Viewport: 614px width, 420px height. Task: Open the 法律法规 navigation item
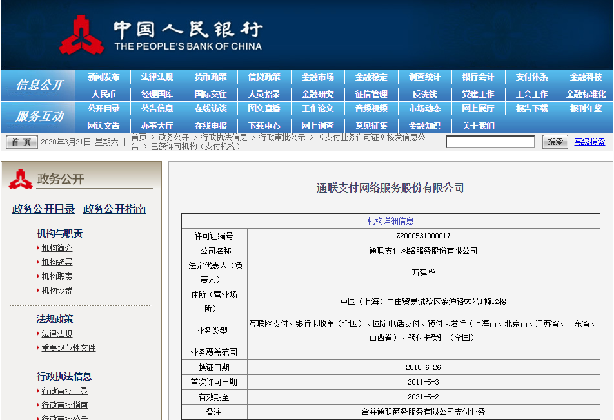click(157, 77)
